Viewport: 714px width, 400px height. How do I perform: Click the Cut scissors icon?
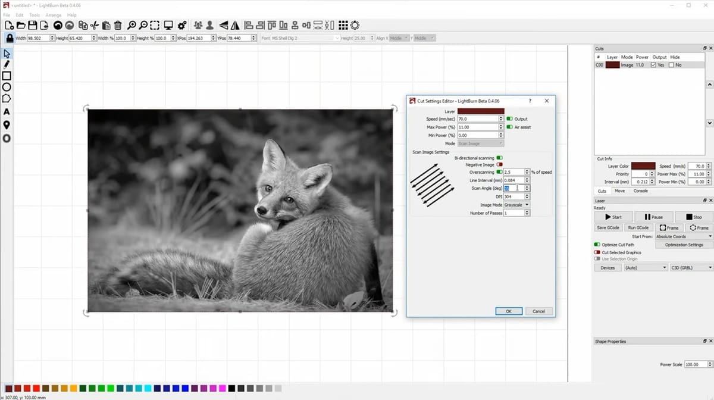pos(95,25)
